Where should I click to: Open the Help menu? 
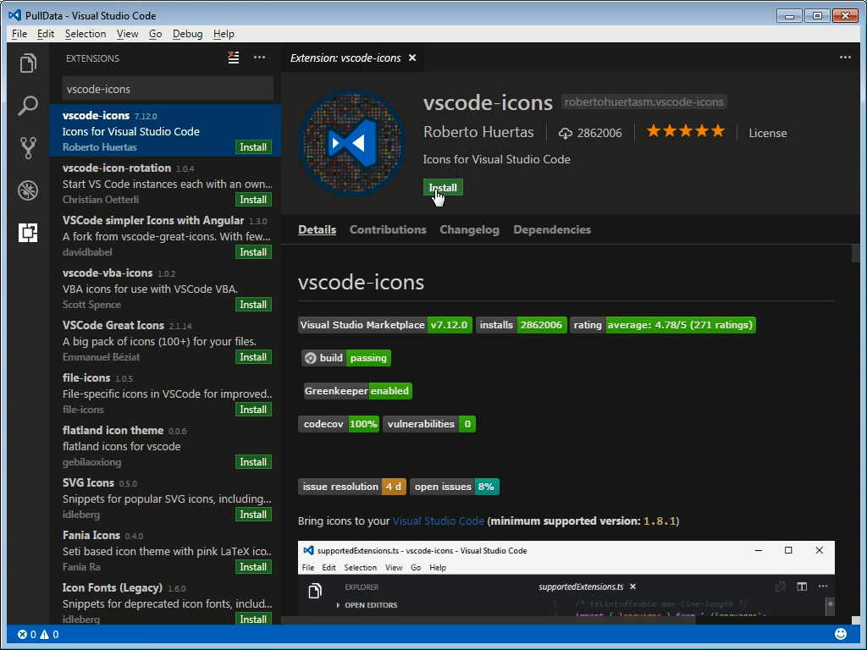pos(224,34)
